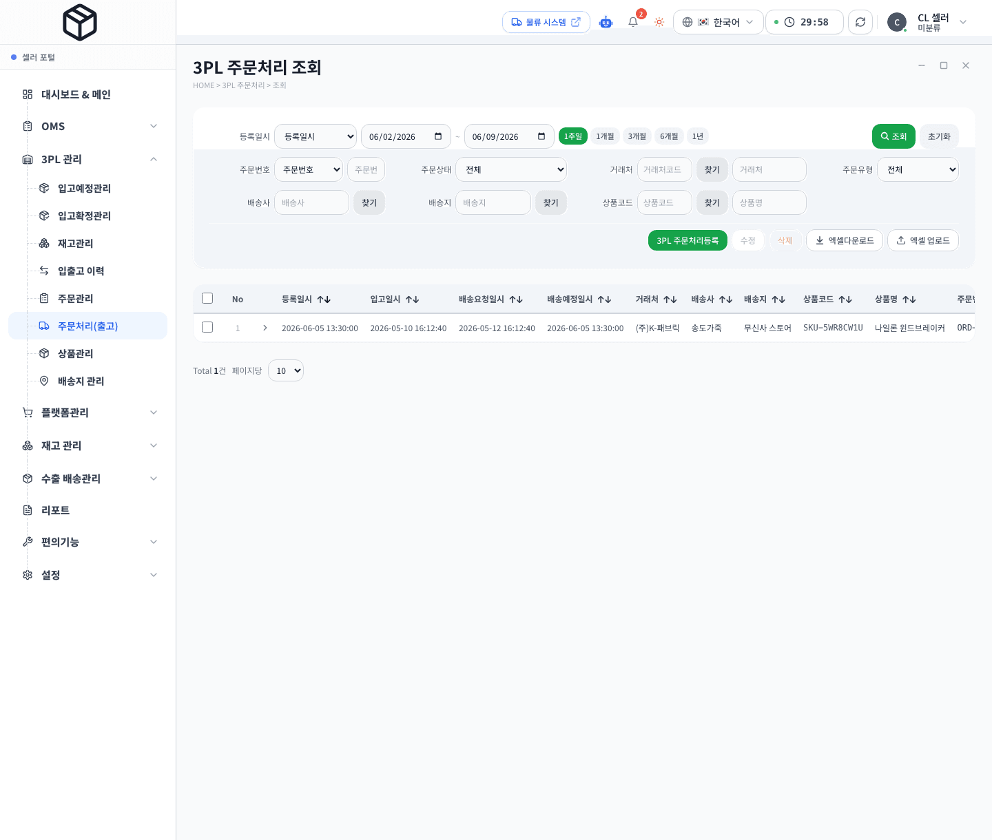Select the 1년 date range toggle
The height and width of the screenshot is (840, 992).
(698, 136)
